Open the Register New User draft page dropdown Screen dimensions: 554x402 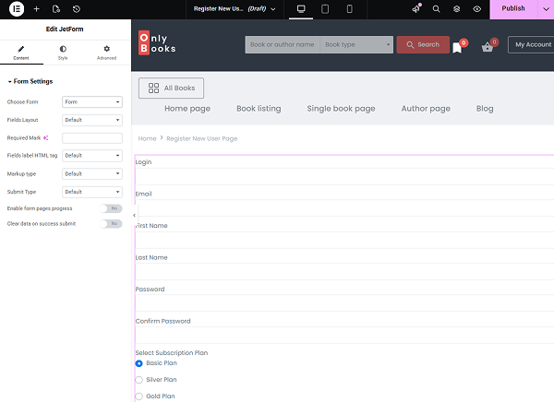[x=235, y=9]
